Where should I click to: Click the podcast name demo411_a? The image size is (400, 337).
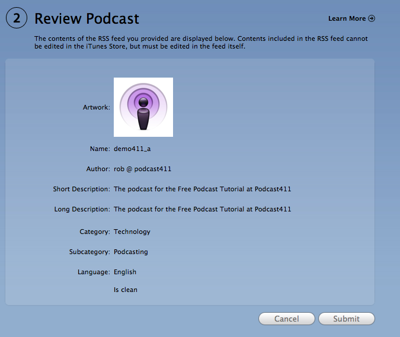tap(132, 149)
